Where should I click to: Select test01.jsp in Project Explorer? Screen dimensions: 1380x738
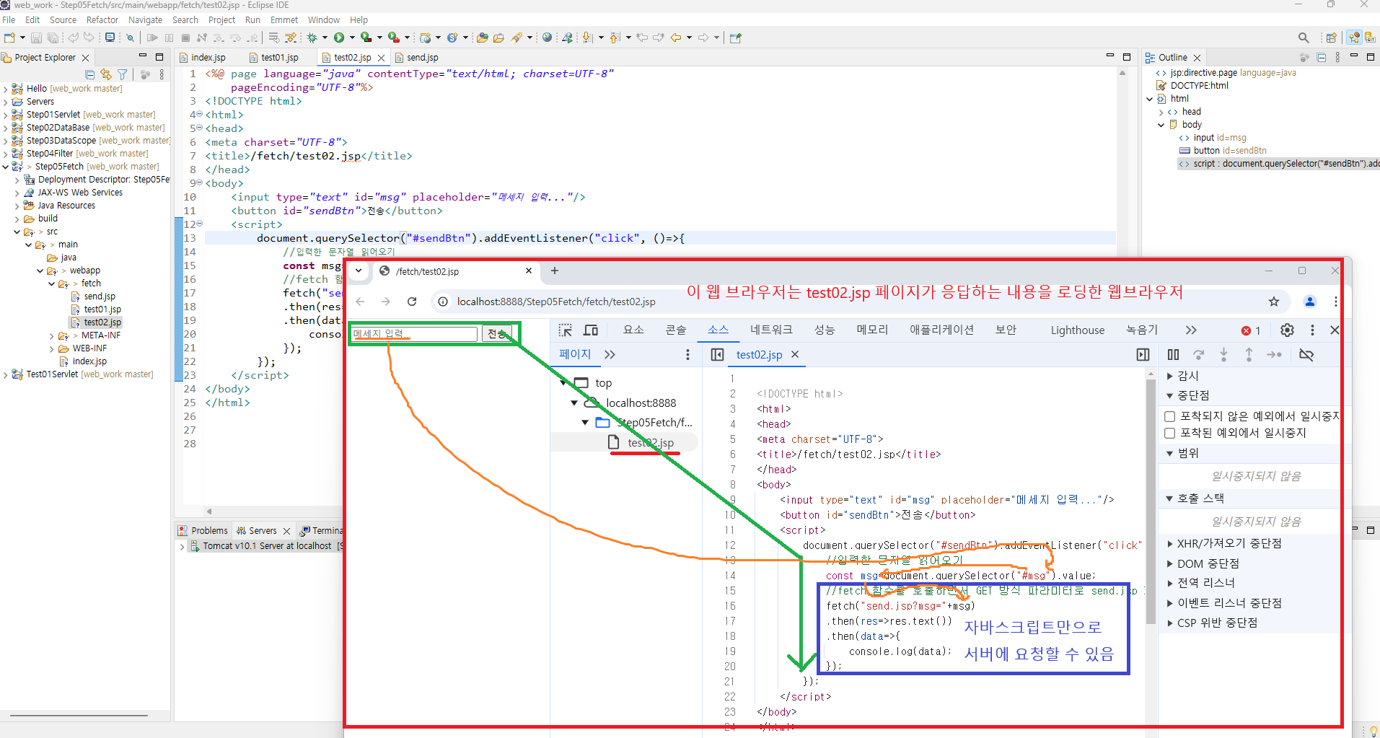click(102, 309)
